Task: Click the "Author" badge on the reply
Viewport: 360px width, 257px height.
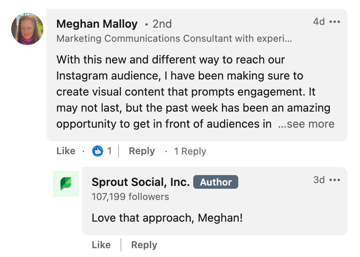Action: point(216,182)
